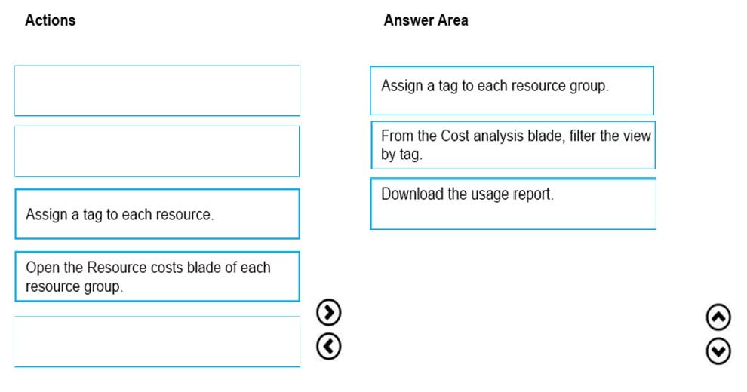Select 'Assign a tag to each resource.' action

coord(157,214)
